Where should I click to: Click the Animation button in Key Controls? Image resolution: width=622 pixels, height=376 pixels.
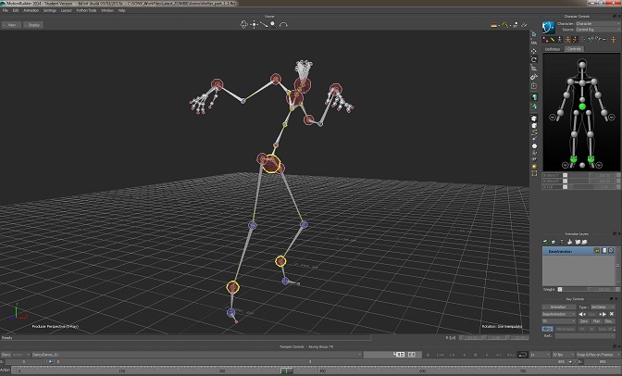tap(558, 307)
